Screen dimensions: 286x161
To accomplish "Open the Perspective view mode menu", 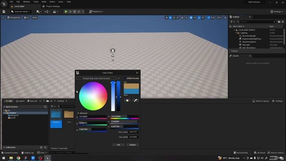I will [x=14, y=17].
